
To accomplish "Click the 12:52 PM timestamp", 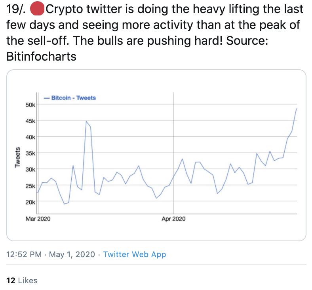I will (x=24, y=254).
